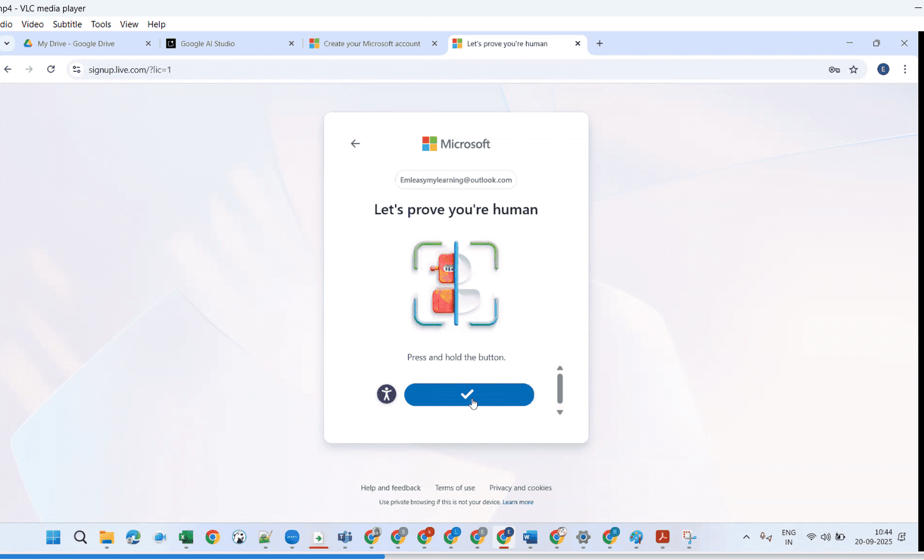View site information icon in address bar
This screenshot has height=560, width=924.
76,70
